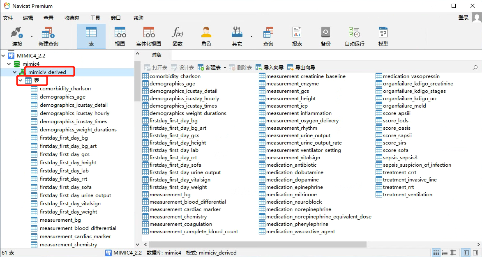Select sepsis_sepsis3 table in object list

[x=400, y=158]
